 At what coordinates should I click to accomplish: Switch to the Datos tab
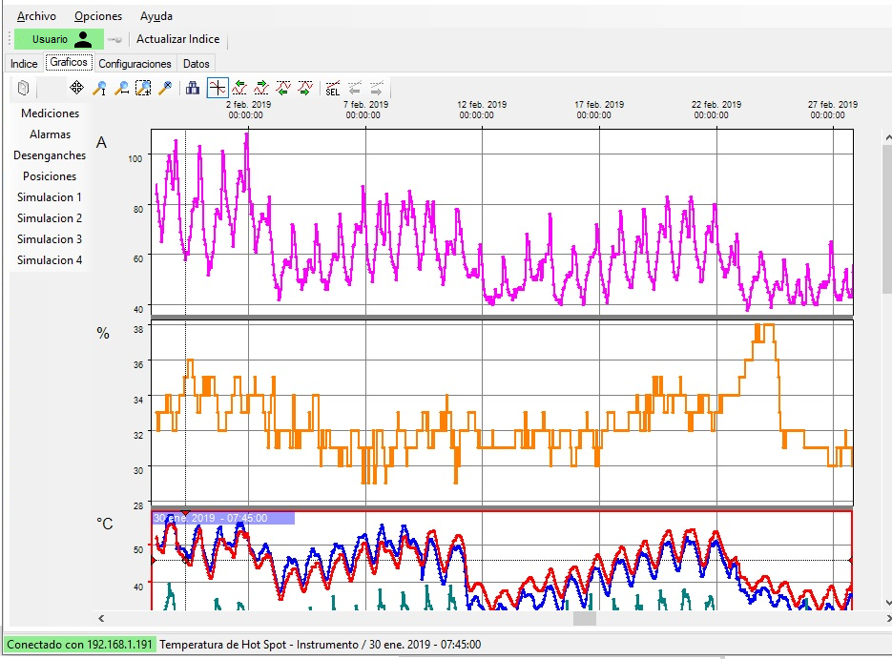click(x=197, y=64)
